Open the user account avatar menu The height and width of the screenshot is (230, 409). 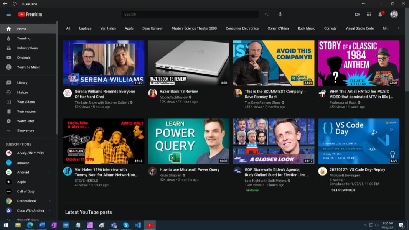click(x=394, y=14)
